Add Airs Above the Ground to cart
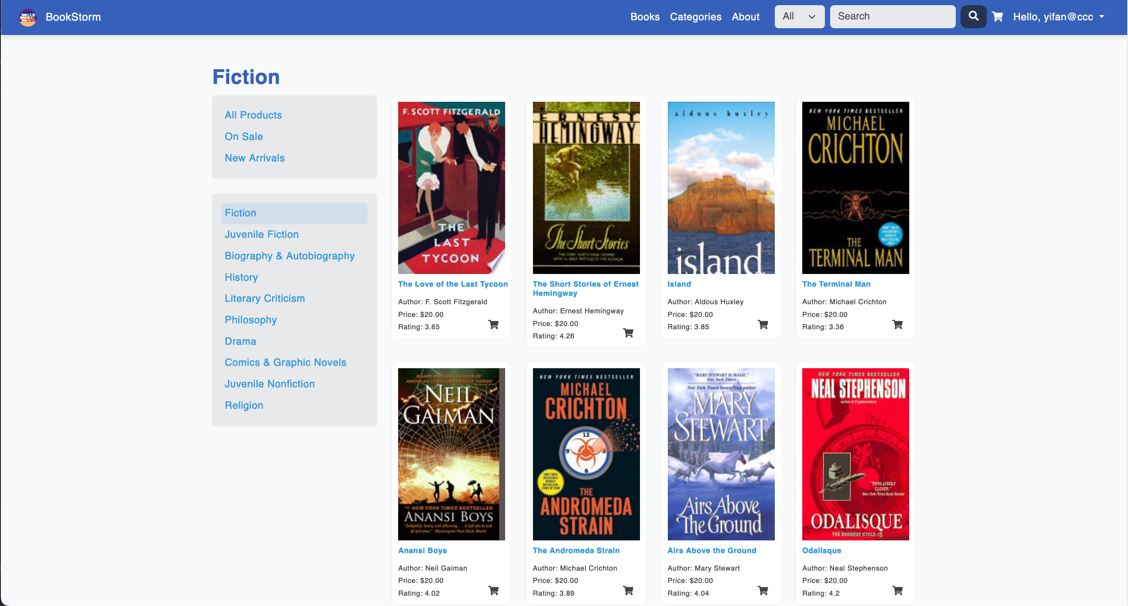 coord(763,590)
